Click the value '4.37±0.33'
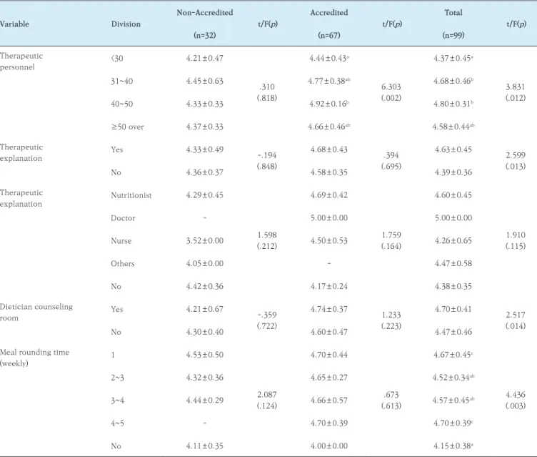The width and height of the screenshot is (537, 457). [205, 127]
